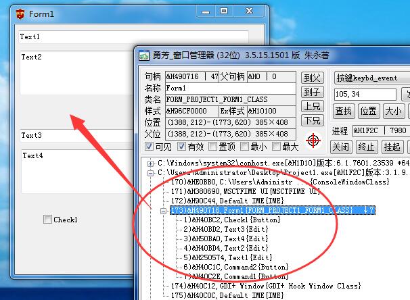Check the 最大 (maximize) checkbox

(x=277, y=147)
